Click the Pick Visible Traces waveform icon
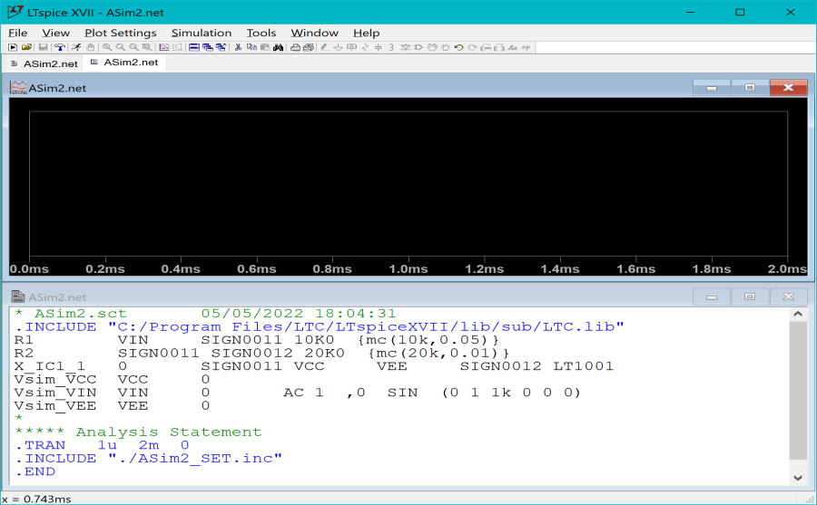 (164, 47)
